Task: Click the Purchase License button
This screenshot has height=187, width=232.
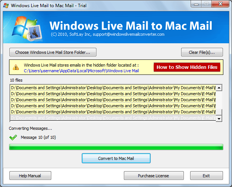Action: point(153,176)
